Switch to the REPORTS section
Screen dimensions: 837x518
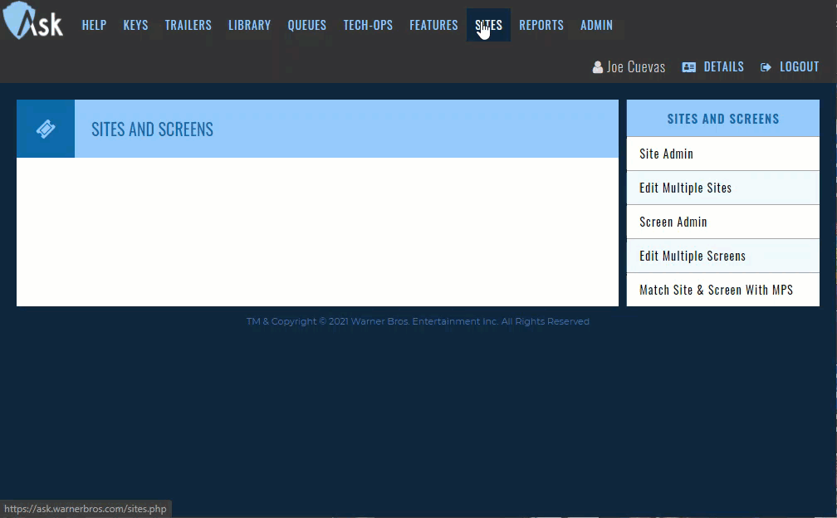point(541,25)
